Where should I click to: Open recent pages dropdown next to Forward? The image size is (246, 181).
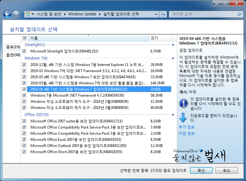22,14
